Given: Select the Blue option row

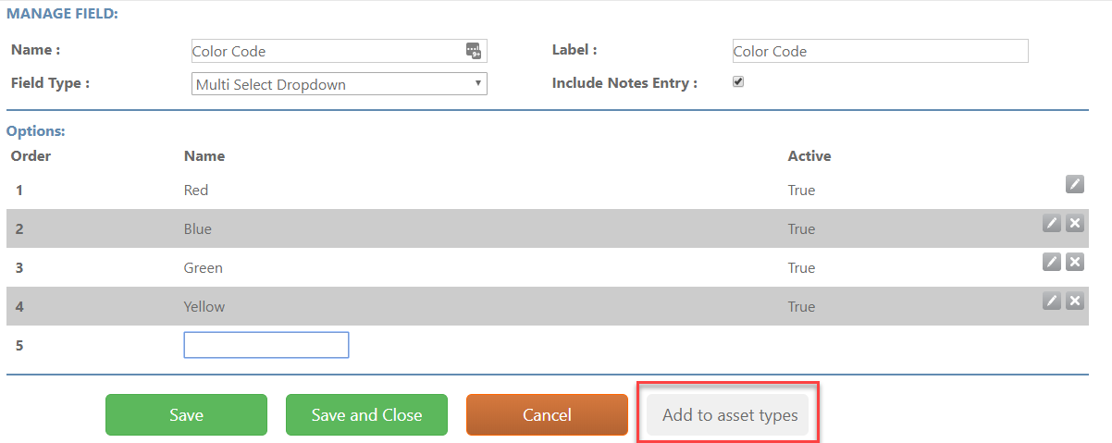Looking at the screenshot, I should pyautogui.click(x=547, y=228).
